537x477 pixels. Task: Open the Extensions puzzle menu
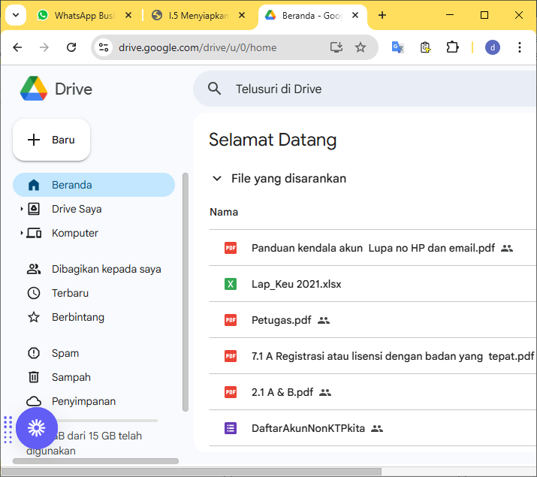tap(452, 47)
